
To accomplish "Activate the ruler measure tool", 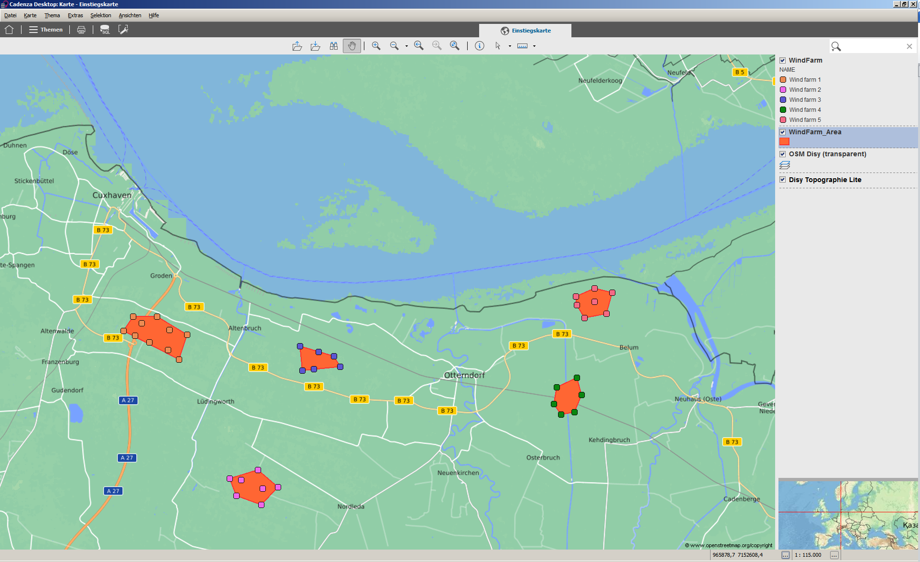I will point(523,46).
